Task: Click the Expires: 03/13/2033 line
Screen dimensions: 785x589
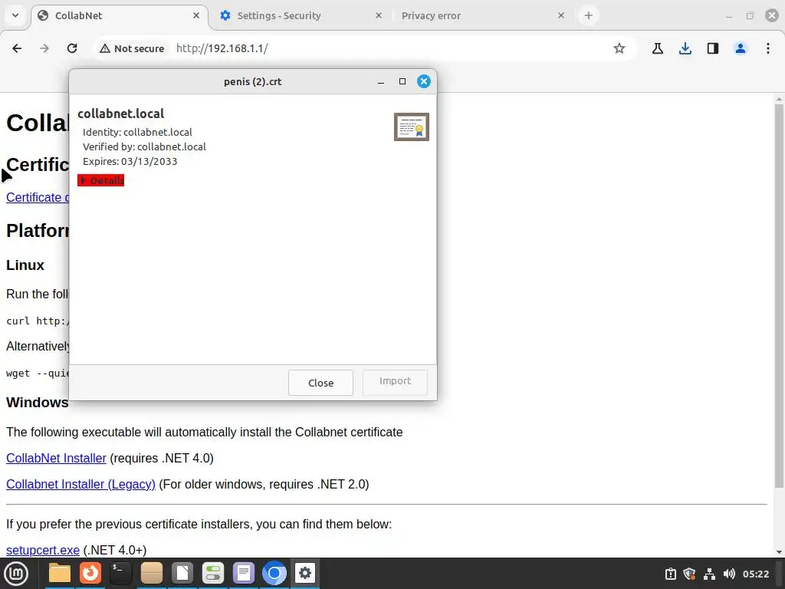Action: (x=130, y=161)
